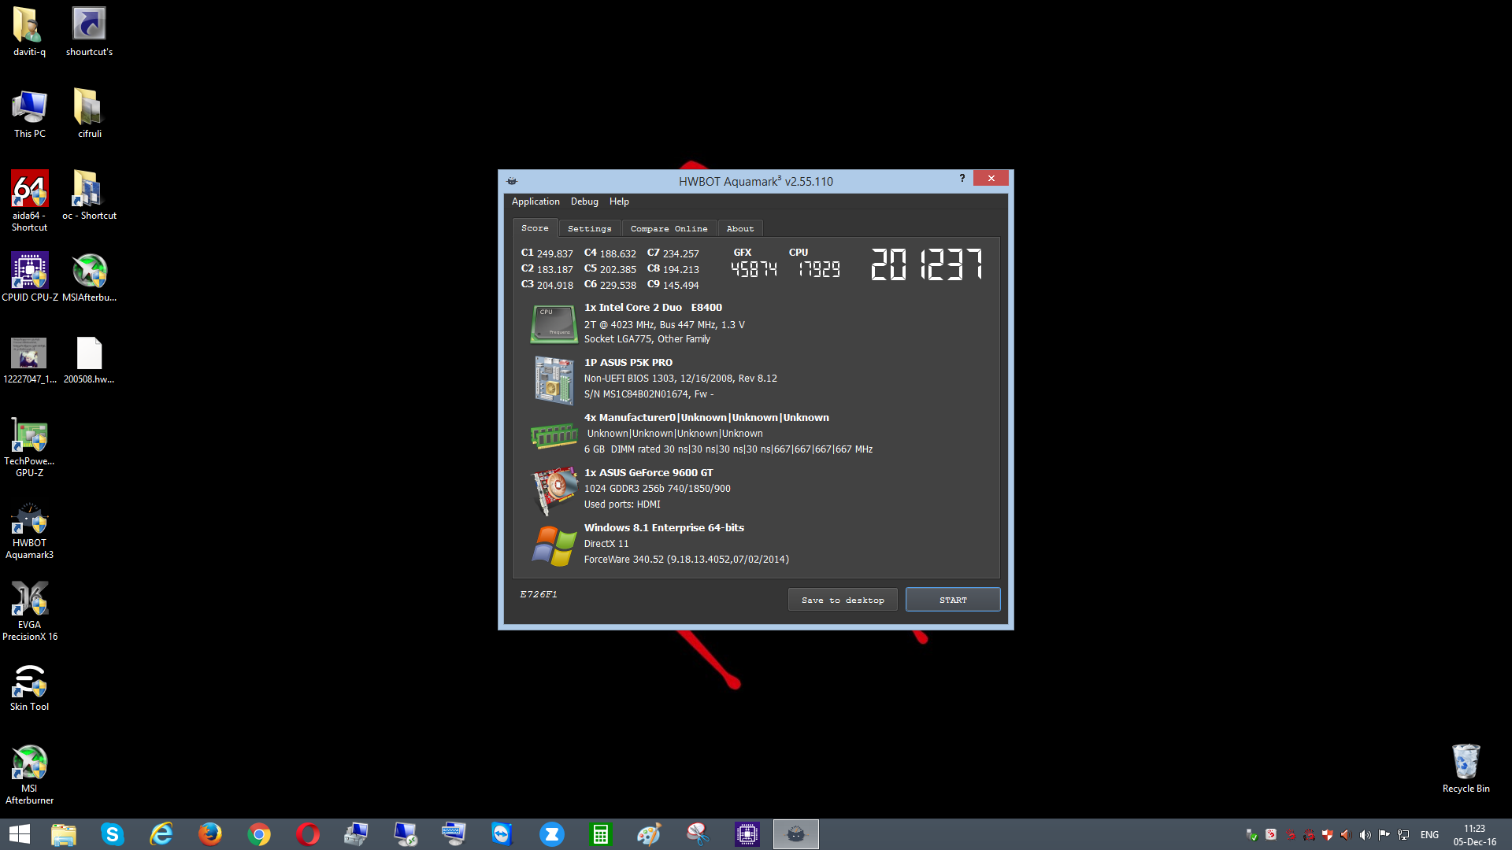The height and width of the screenshot is (850, 1512).
Task: Close the HWBOT Aquamark window
Action: click(991, 179)
